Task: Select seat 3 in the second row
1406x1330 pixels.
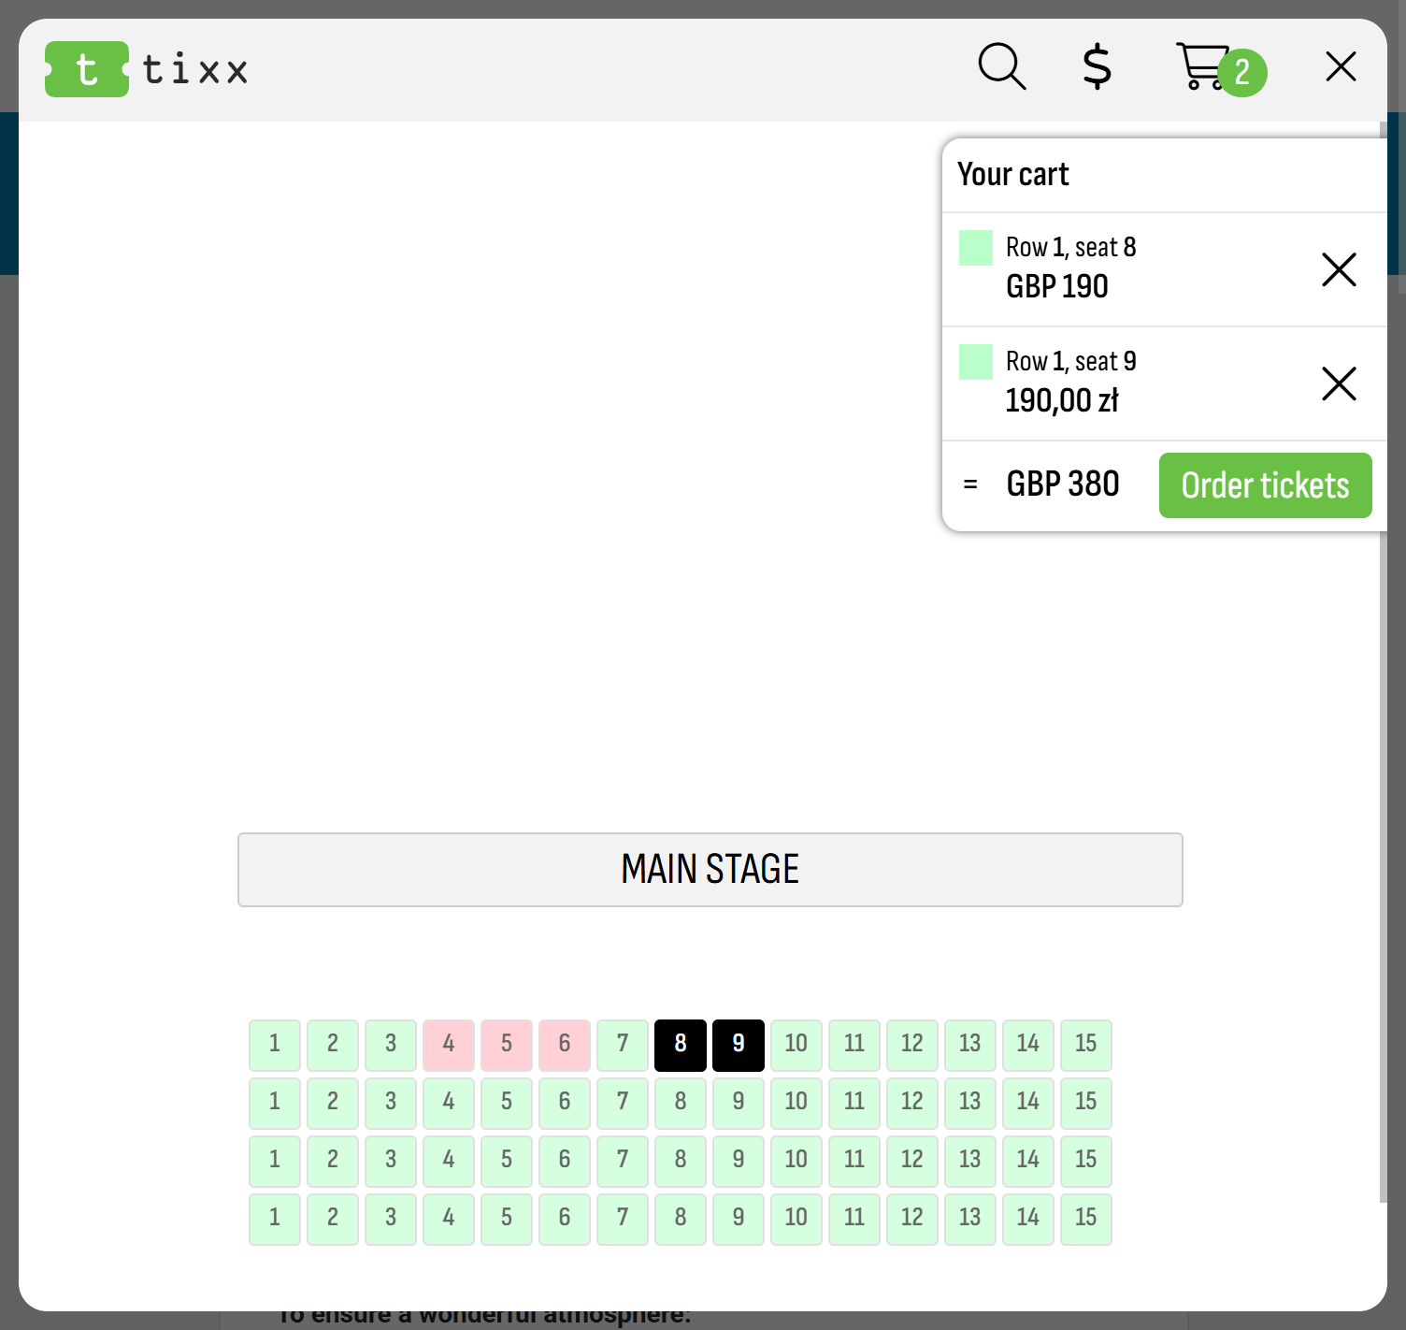Action: [391, 1103]
